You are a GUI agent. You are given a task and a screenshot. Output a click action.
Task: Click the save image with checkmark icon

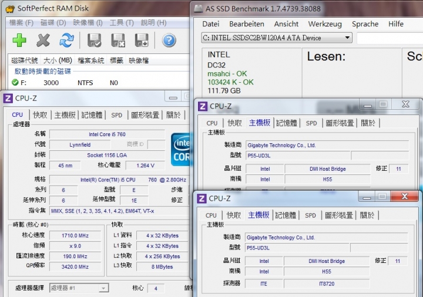pyautogui.click(x=95, y=41)
